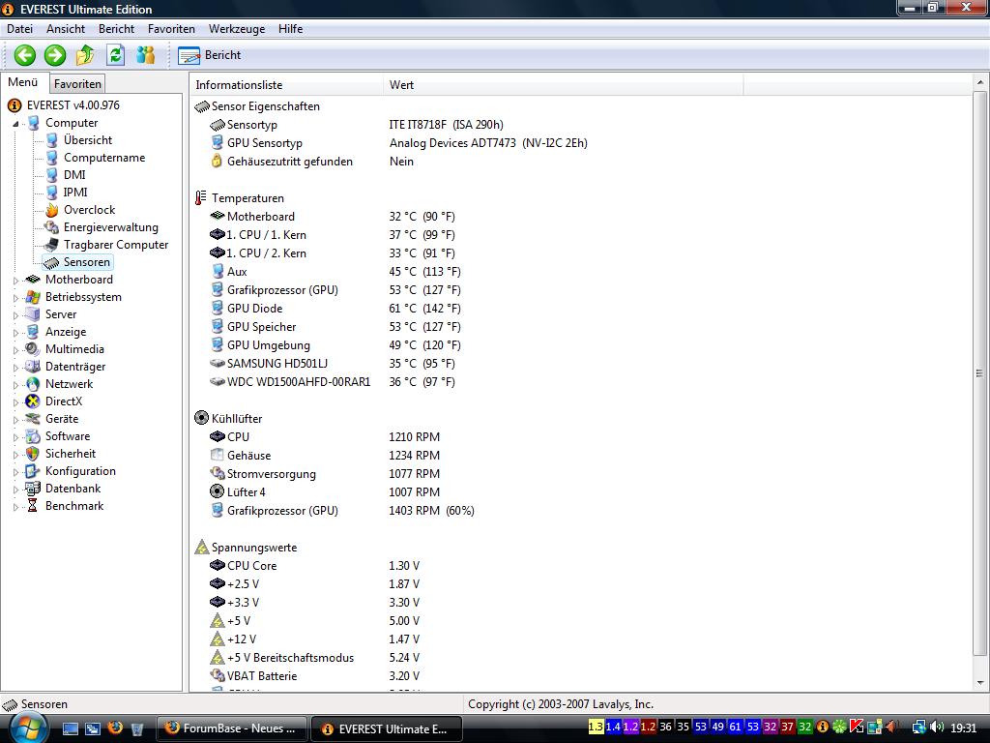Expand the Anzeige tree node
This screenshot has height=743, width=990.
point(15,333)
